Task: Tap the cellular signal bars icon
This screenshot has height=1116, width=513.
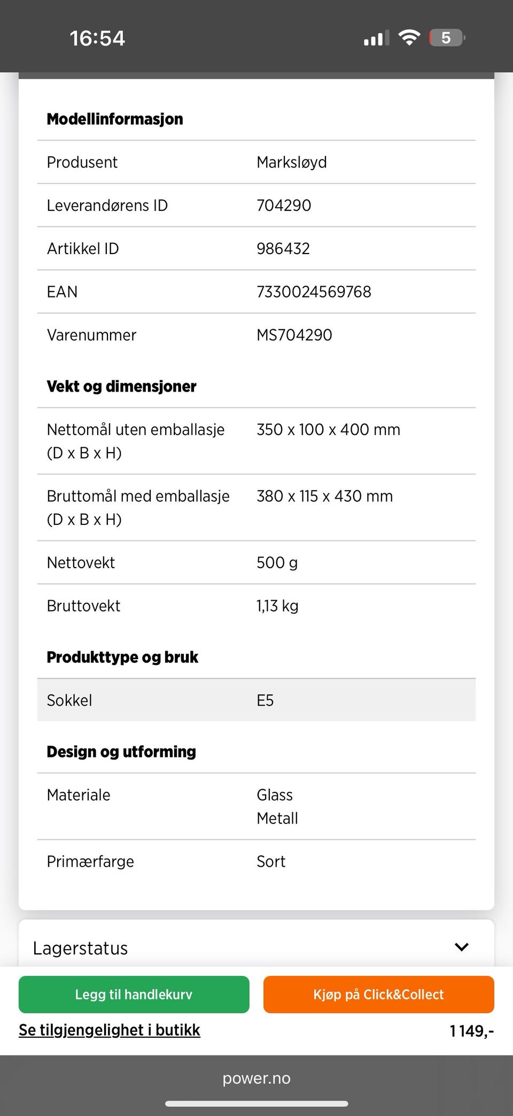Action: click(x=376, y=39)
